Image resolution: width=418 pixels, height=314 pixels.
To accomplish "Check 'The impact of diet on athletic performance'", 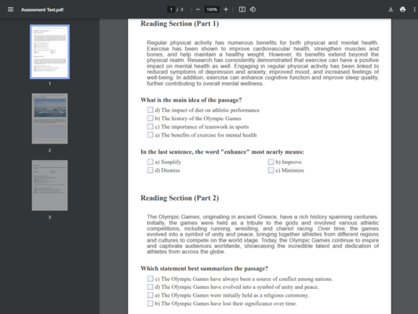I will click(x=151, y=110).
